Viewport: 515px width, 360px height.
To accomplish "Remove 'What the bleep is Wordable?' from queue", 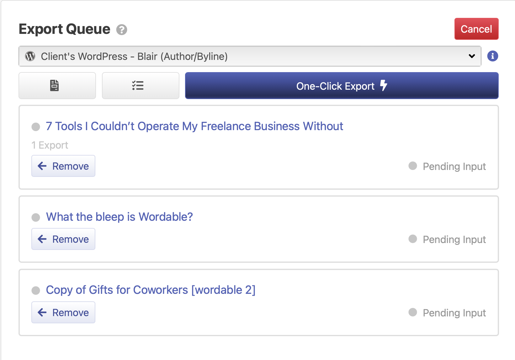I will click(63, 239).
